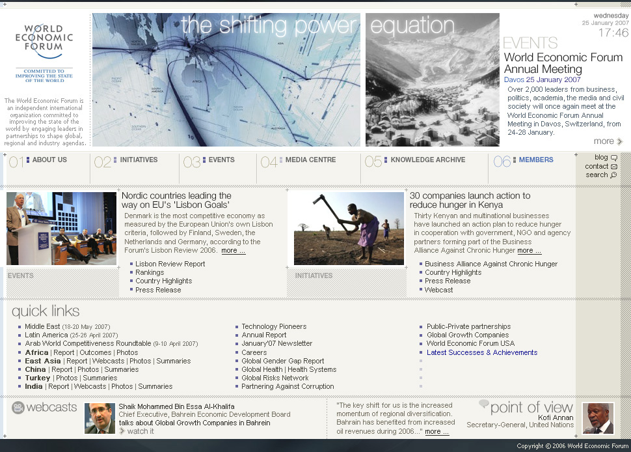Open the Arab World Competitiveness Roundtable link
631x452 pixels.
[88, 343]
